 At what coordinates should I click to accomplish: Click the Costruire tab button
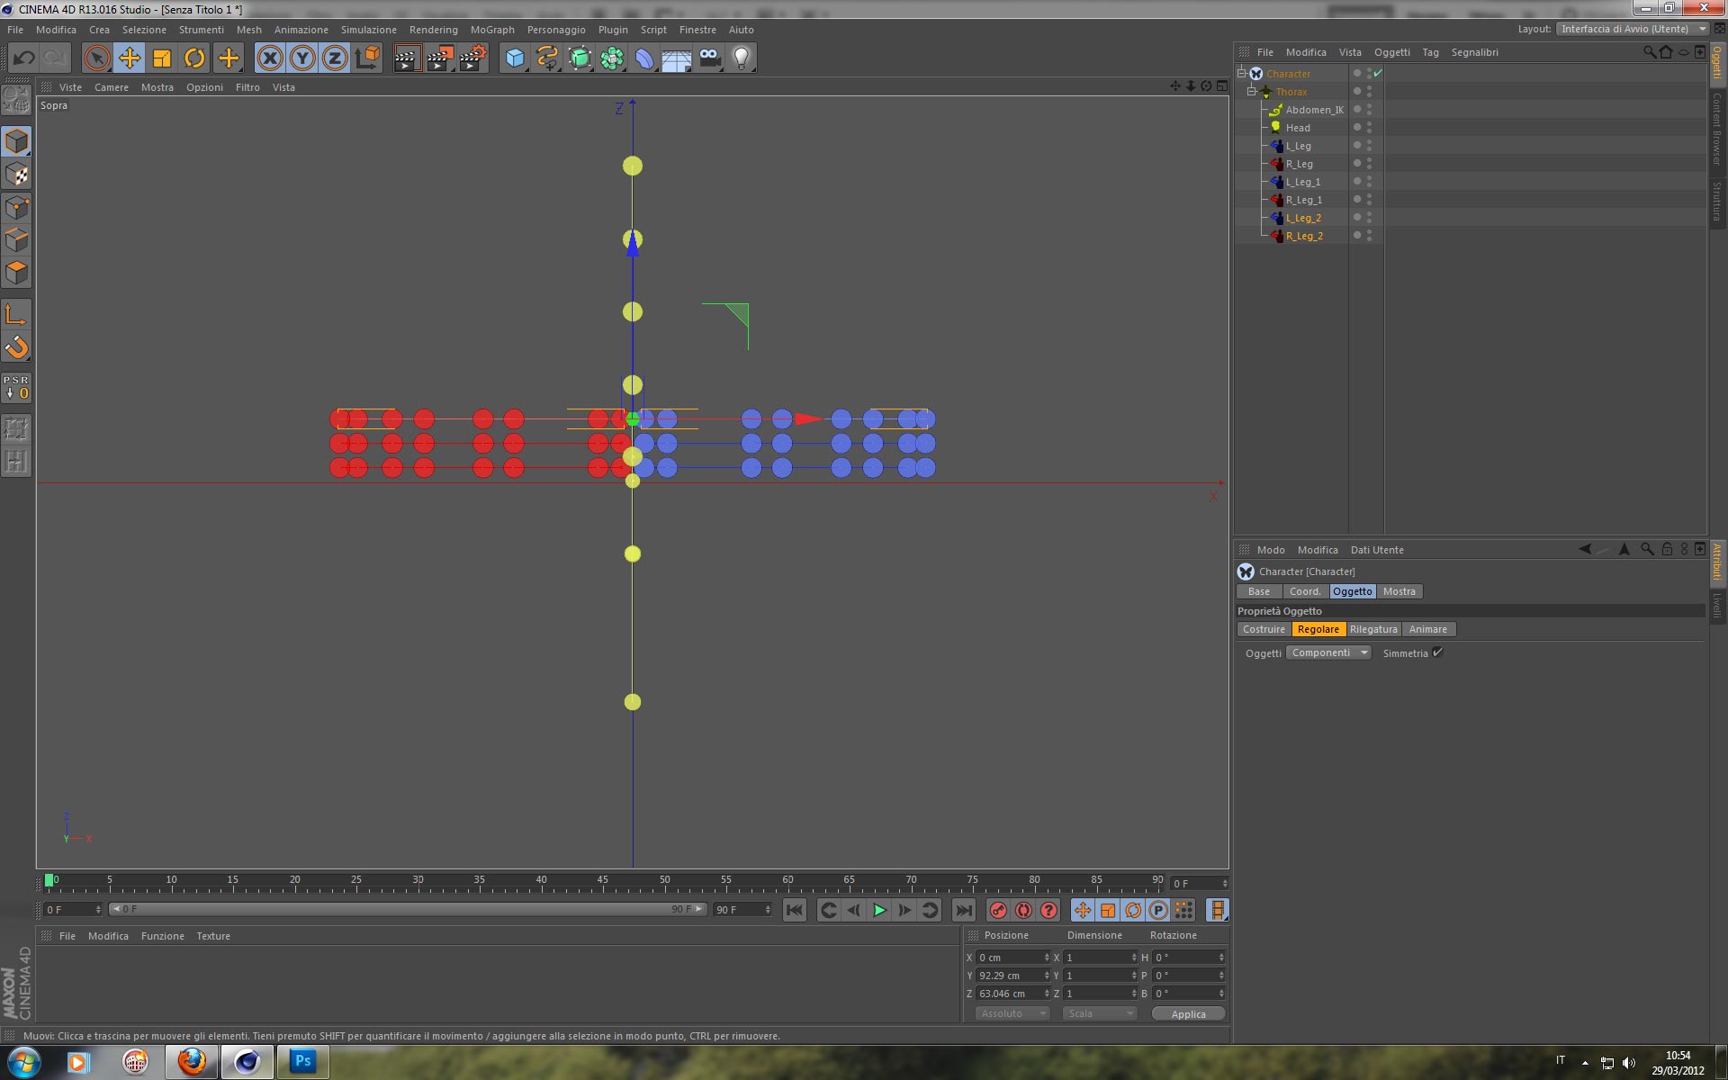click(x=1264, y=629)
